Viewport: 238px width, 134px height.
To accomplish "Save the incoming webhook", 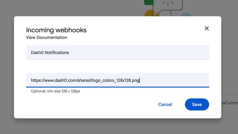I will coord(197,104).
